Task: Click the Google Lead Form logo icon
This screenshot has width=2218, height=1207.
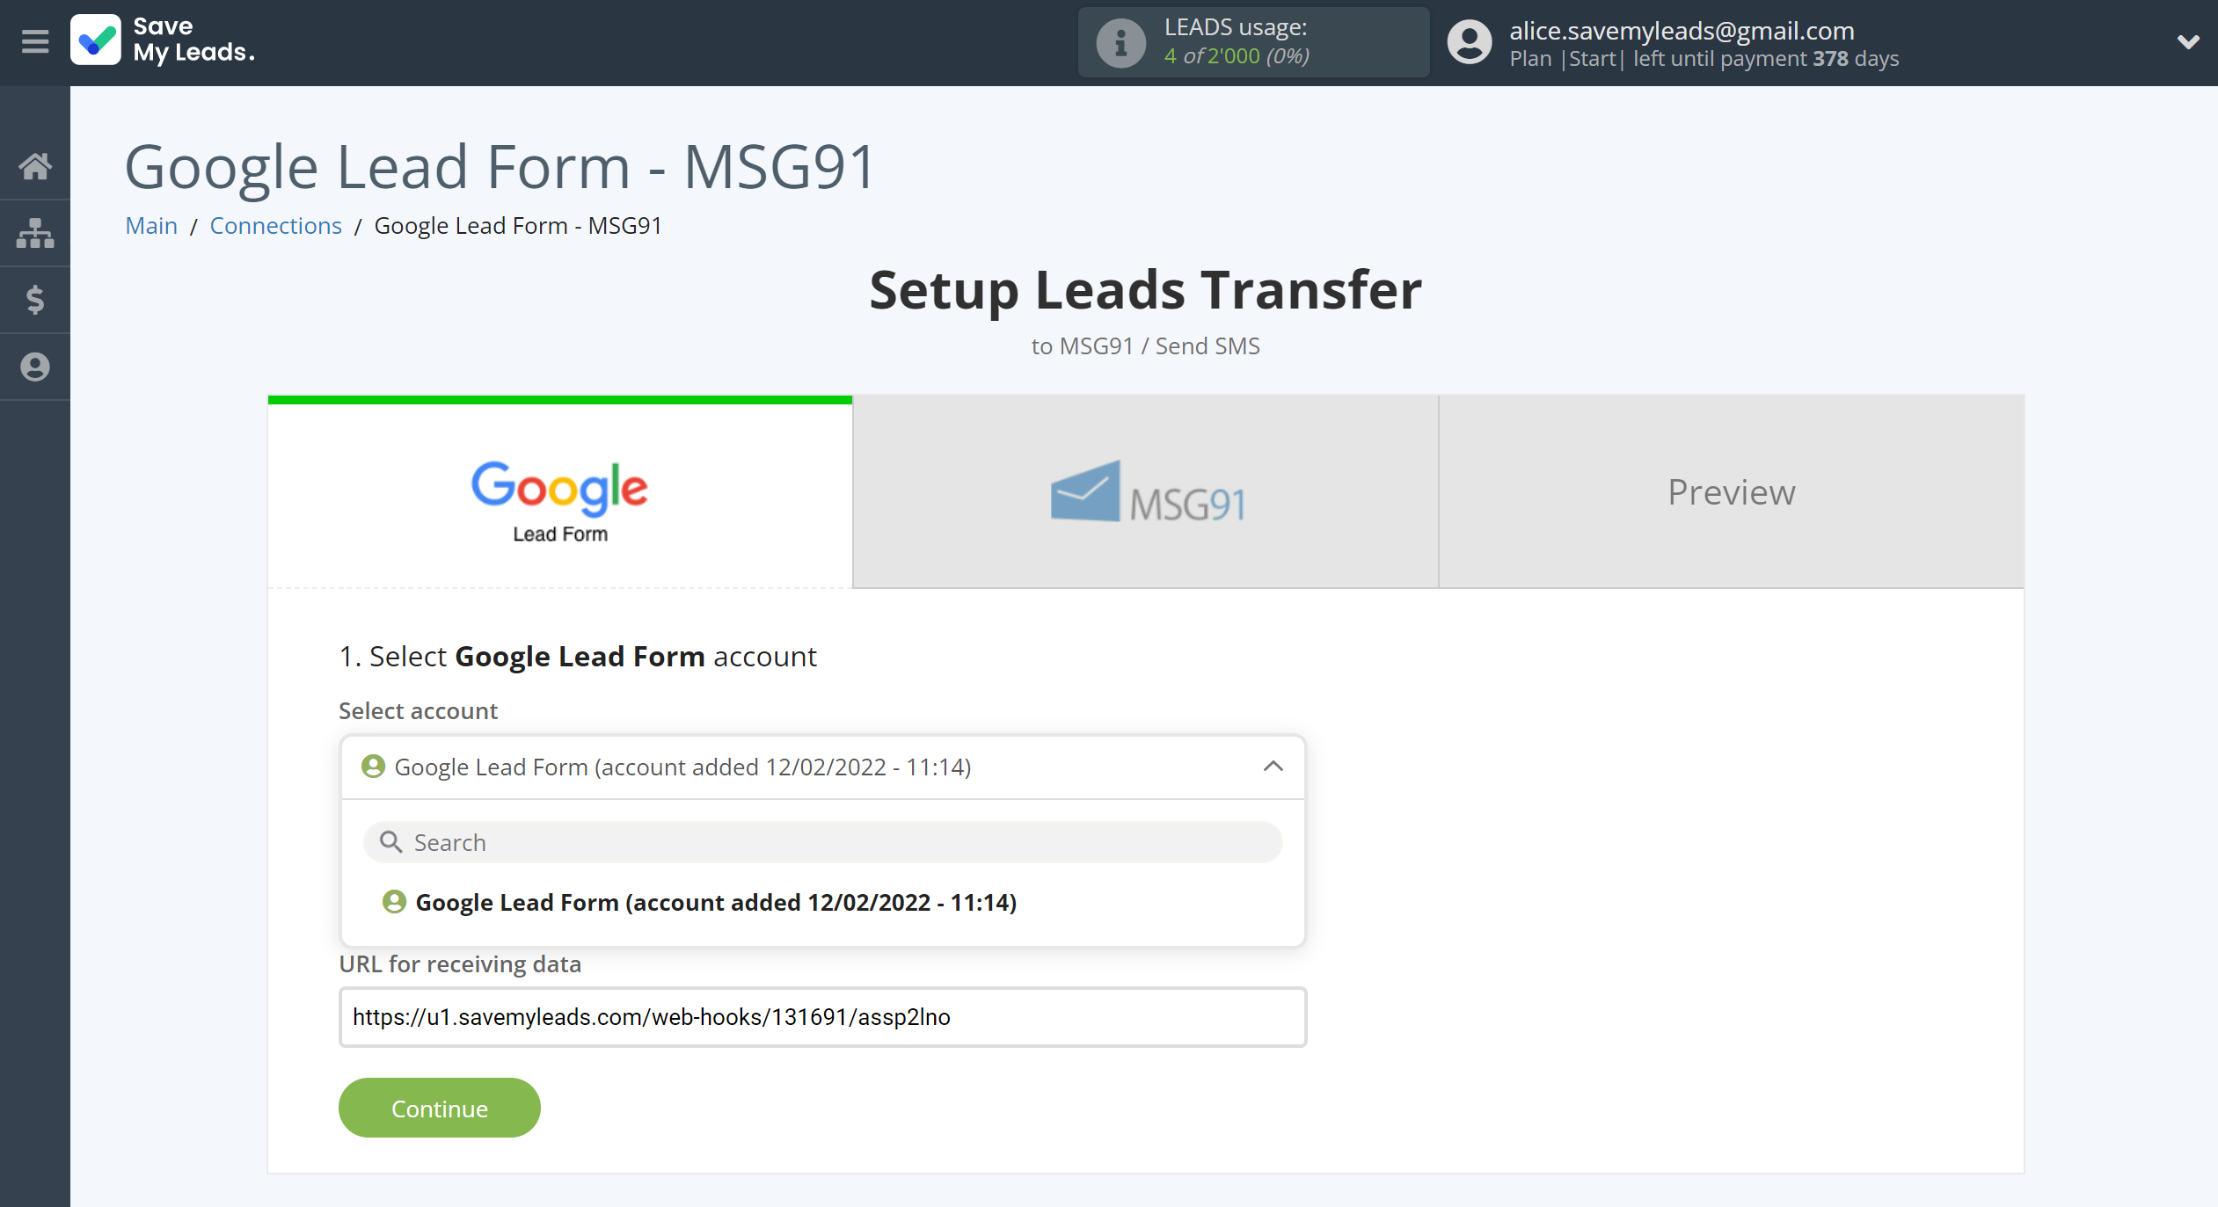Action: (x=560, y=498)
